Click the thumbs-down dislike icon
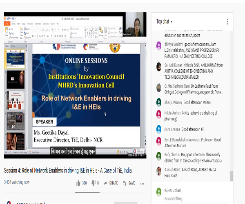This screenshot has width=245, height=204. click(x=94, y=183)
